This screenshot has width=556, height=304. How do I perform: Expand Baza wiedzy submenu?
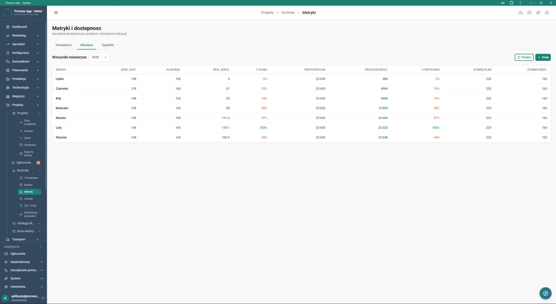26,231
